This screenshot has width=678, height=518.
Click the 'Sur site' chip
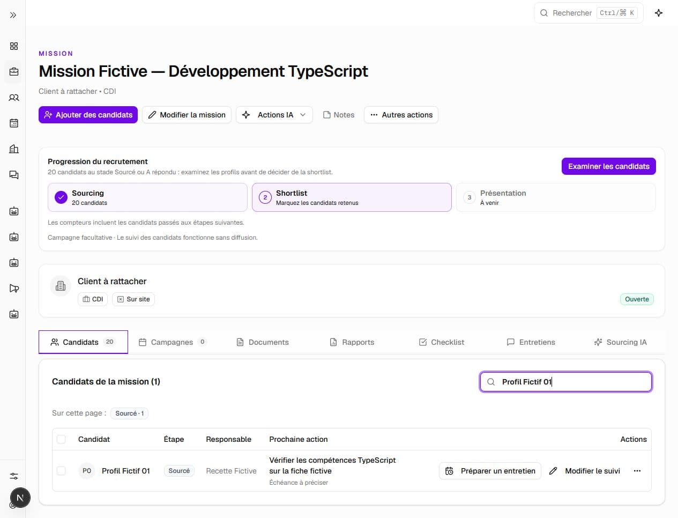[x=133, y=299]
